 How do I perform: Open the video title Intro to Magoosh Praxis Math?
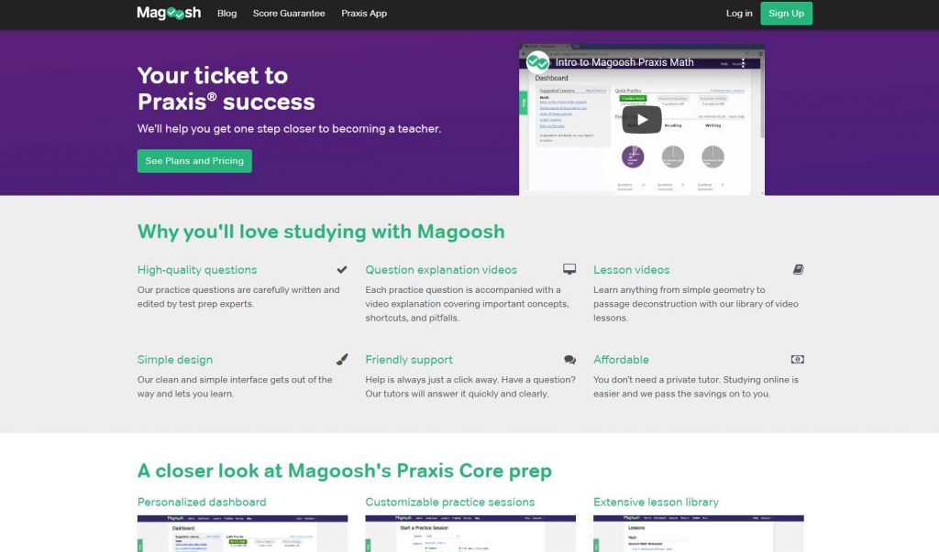(x=624, y=62)
